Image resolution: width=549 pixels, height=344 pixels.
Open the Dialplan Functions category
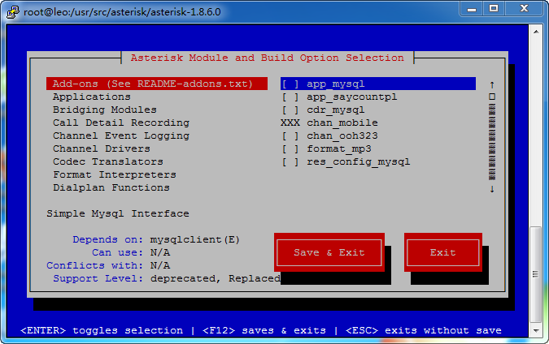pyautogui.click(x=111, y=187)
